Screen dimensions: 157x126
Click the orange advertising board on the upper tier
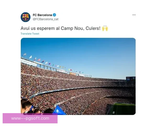pyautogui.click(x=73, y=74)
